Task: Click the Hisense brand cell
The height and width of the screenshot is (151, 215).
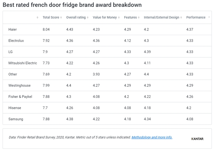Action: point(14,108)
